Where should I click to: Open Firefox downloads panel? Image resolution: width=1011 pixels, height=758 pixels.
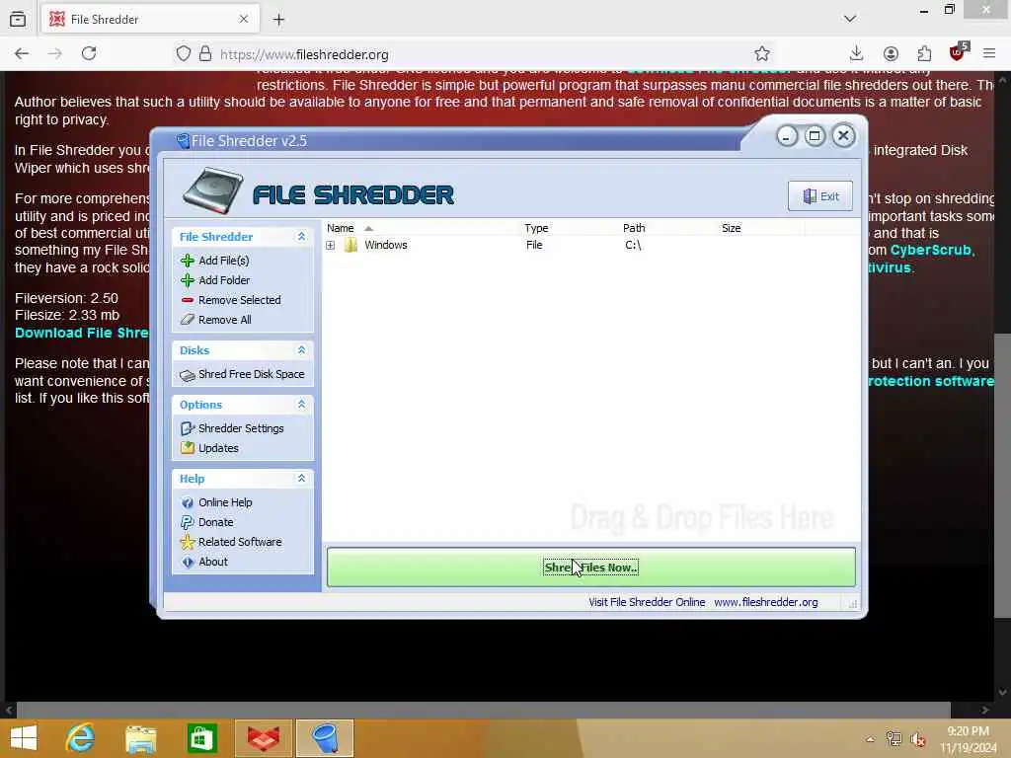(856, 53)
